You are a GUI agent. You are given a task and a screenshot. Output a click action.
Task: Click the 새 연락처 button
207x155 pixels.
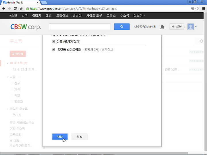point(18,54)
